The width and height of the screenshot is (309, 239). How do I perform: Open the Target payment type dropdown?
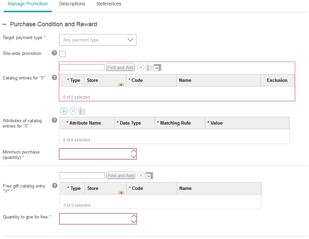(x=97, y=40)
